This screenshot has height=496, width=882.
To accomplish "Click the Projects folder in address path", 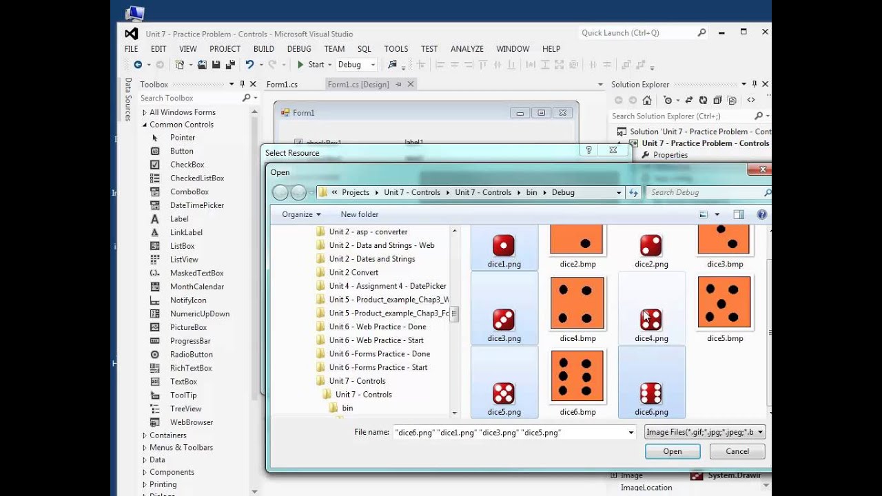I will 356,192.
